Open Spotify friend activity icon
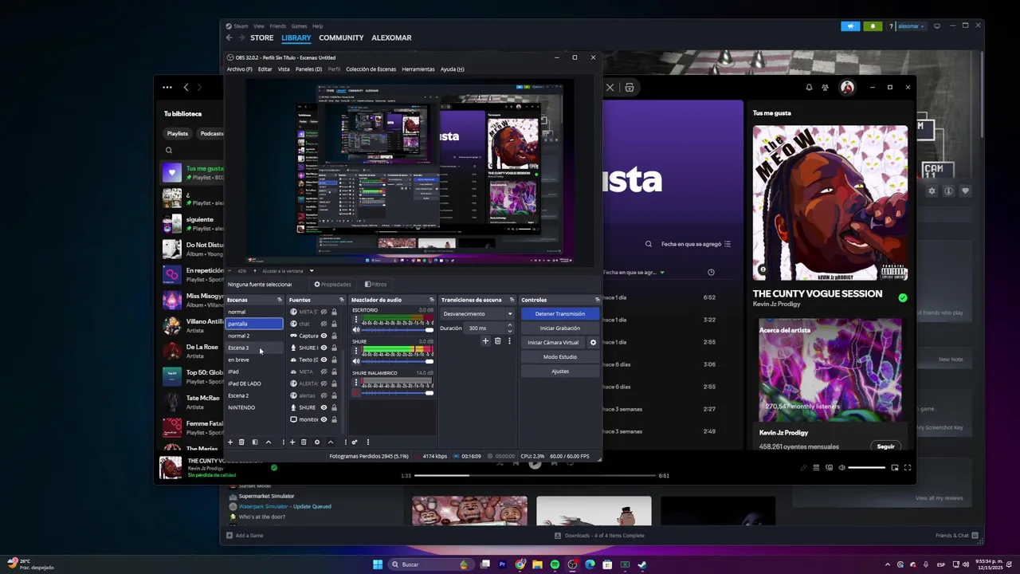The width and height of the screenshot is (1020, 574). 826,87
